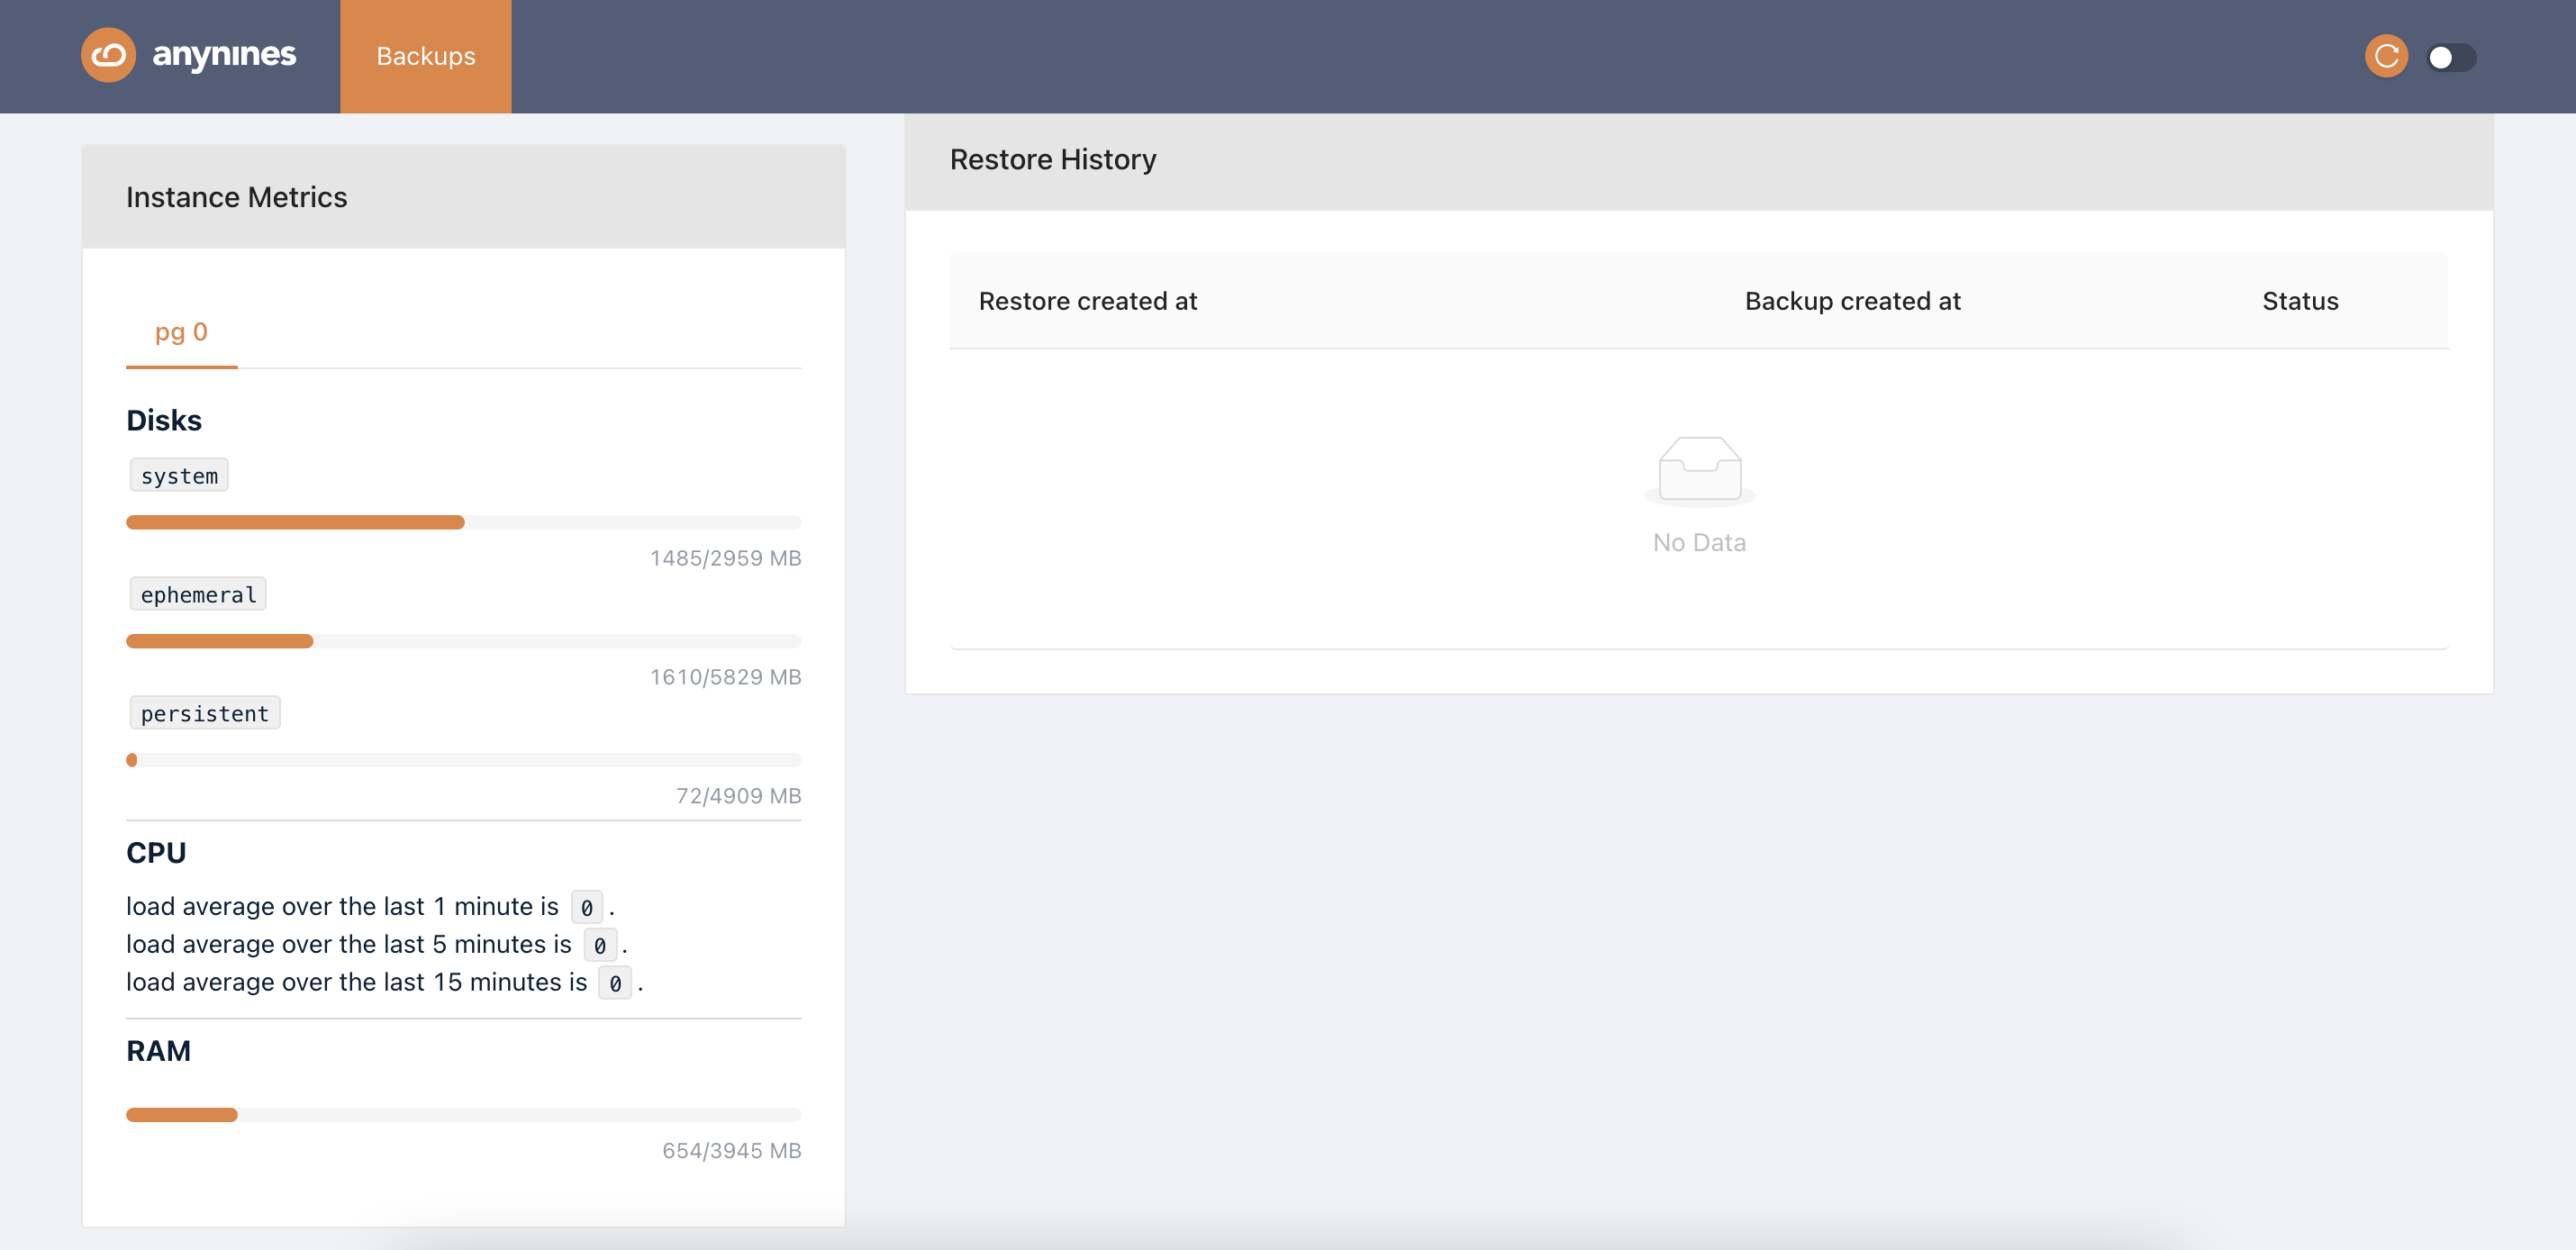This screenshot has height=1250, width=2576.
Task: Click the 1485/2959 MB value
Action: coord(726,558)
